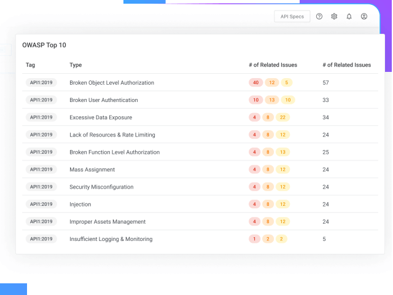This screenshot has width=393, height=295.
Task: Click the total value 25
Action: pyautogui.click(x=325, y=152)
